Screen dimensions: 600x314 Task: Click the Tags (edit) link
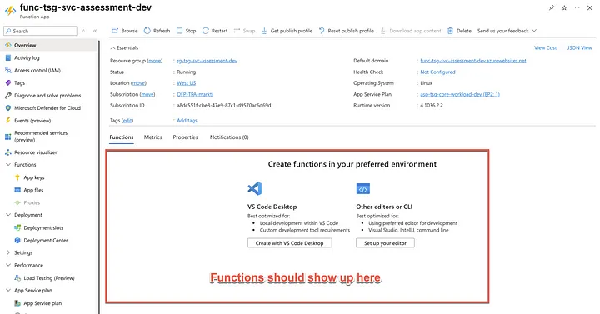[x=127, y=121]
